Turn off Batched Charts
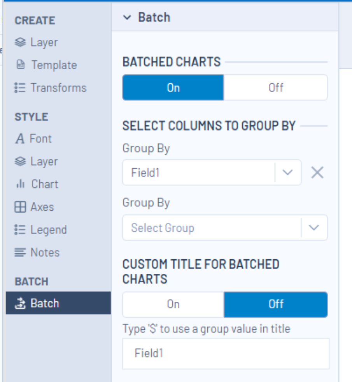 point(275,87)
